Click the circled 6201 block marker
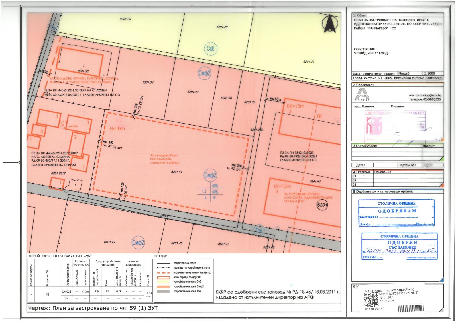This screenshot has height=322, width=456. pyautogui.click(x=322, y=205)
